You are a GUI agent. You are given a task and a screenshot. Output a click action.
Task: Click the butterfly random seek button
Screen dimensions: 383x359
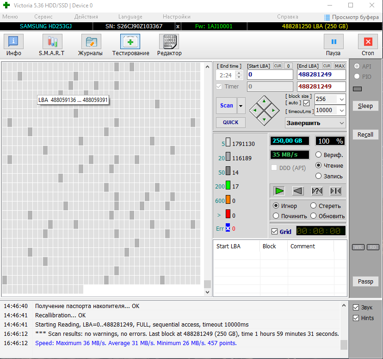coord(317,191)
